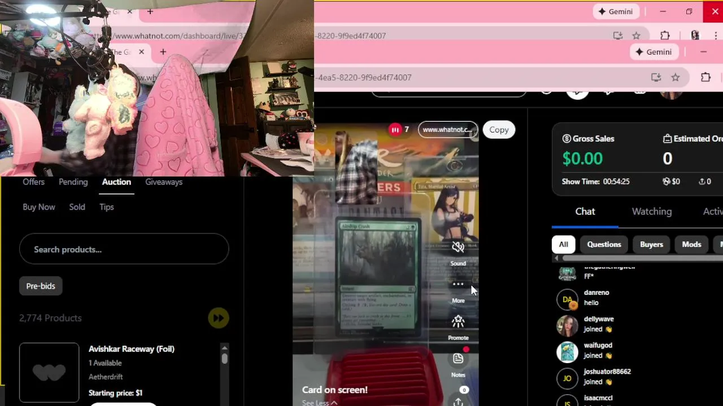Click the www.whatnot.c... link pill
723x406 pixels.
(x=447, y=130)
